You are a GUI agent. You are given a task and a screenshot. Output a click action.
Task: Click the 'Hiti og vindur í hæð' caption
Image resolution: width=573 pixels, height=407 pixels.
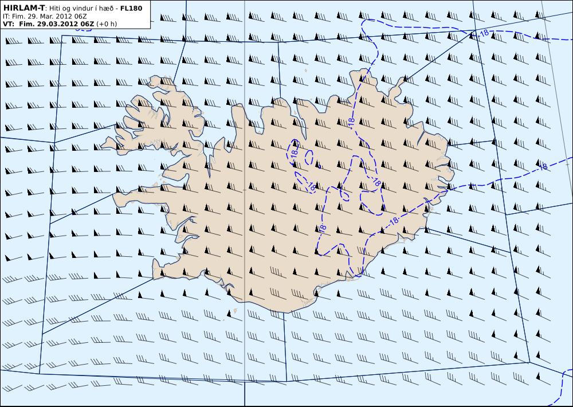click(x=81, y=8)
